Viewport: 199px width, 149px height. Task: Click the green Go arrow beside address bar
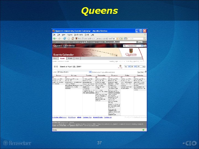[x=122, y=39]
